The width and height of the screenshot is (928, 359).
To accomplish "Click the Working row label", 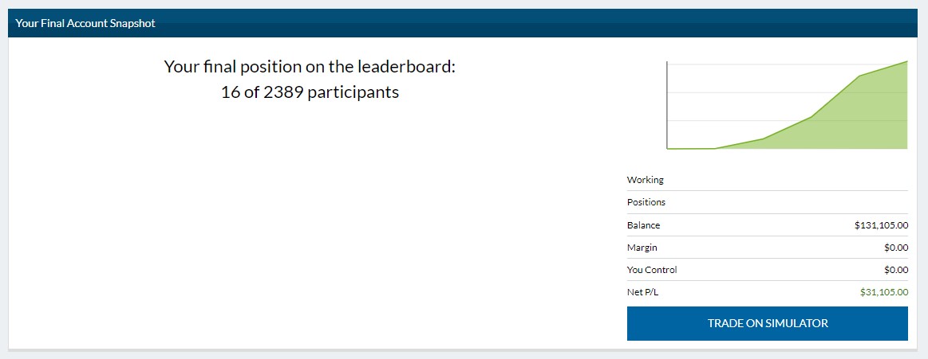I will [x=645, y=180].
